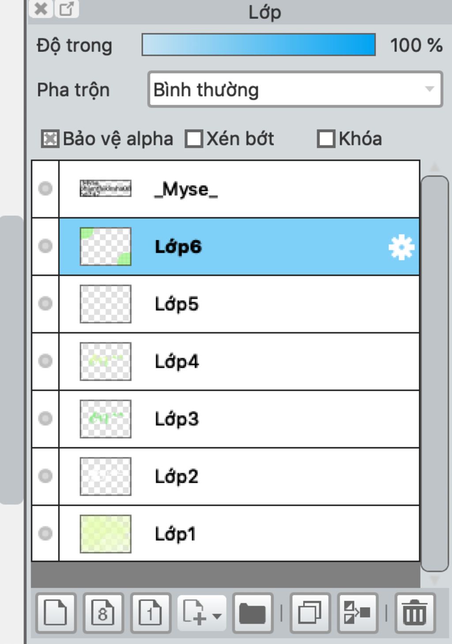This screenshot has width=452, height=644.
Task: Delete layer with trash icon
Action: 415,613
